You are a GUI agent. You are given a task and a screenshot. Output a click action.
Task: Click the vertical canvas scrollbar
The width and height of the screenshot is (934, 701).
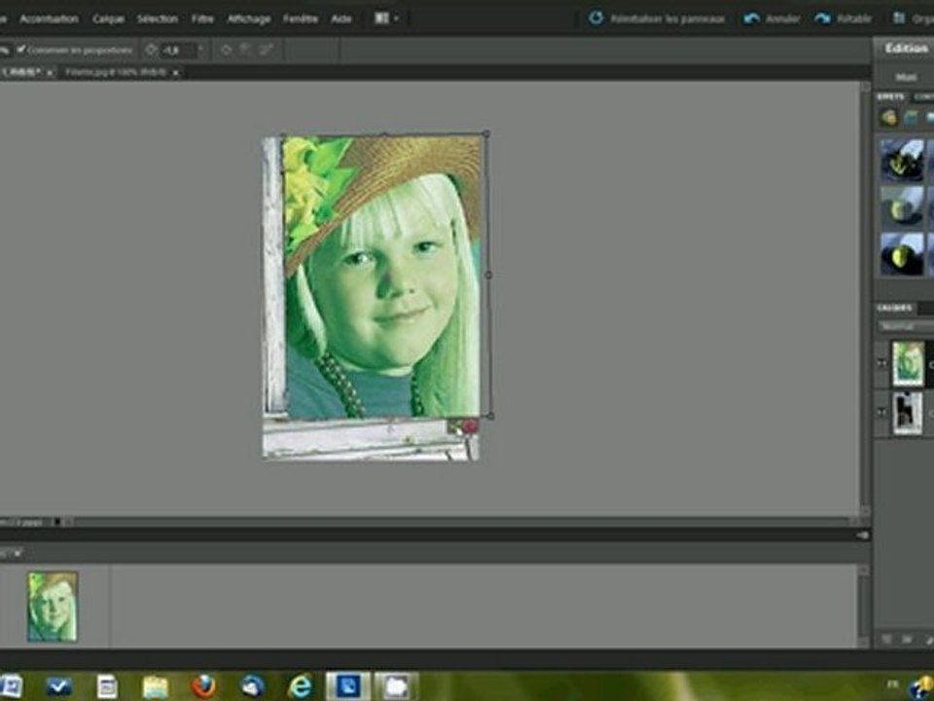click(x=865, y=298)
